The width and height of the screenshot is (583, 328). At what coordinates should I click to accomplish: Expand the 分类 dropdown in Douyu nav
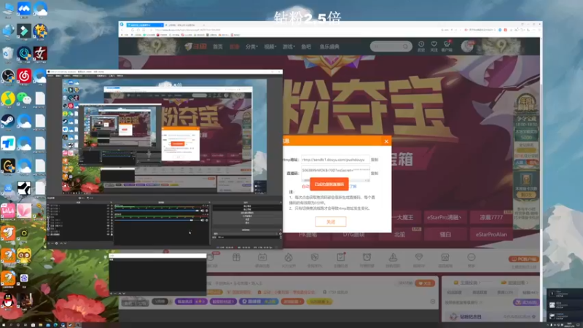tap(251, 47)
